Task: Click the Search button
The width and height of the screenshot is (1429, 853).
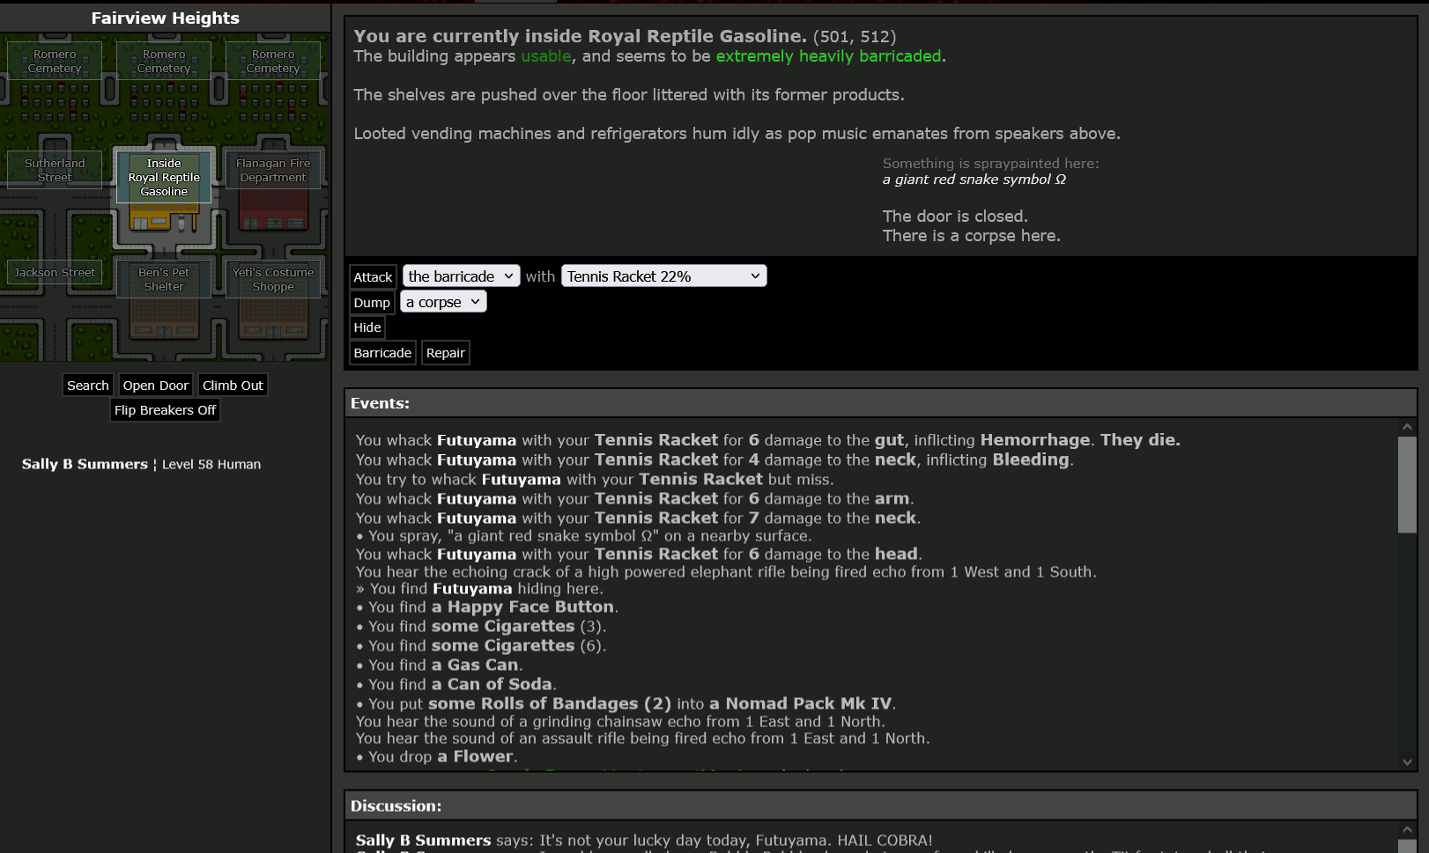Action: [x=88, y=386]
